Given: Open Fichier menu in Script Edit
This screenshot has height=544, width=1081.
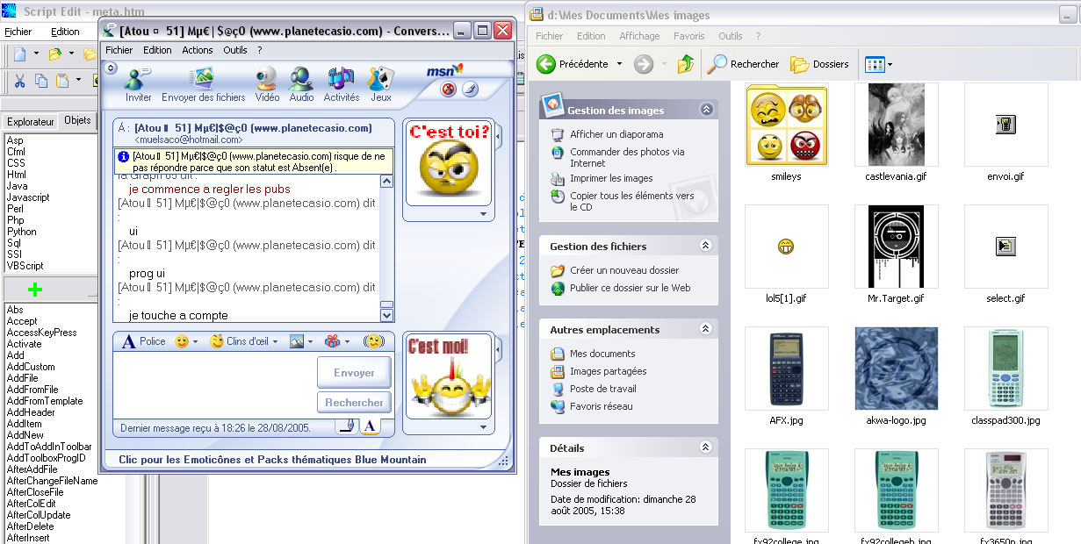Looking at the screenshot, I should coord(18,32).
